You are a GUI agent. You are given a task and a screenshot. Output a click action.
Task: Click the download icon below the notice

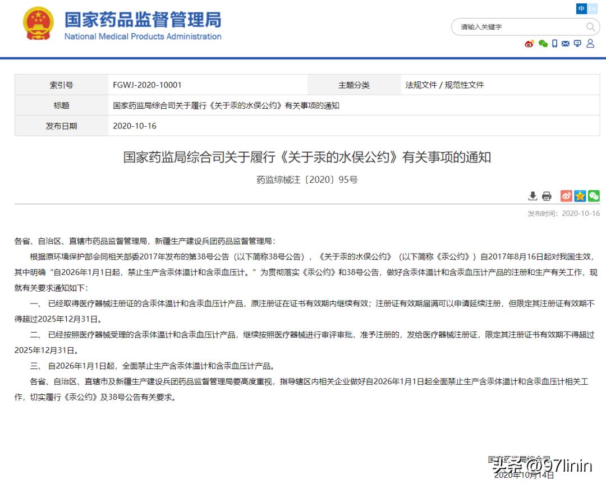tap(532, 196)
